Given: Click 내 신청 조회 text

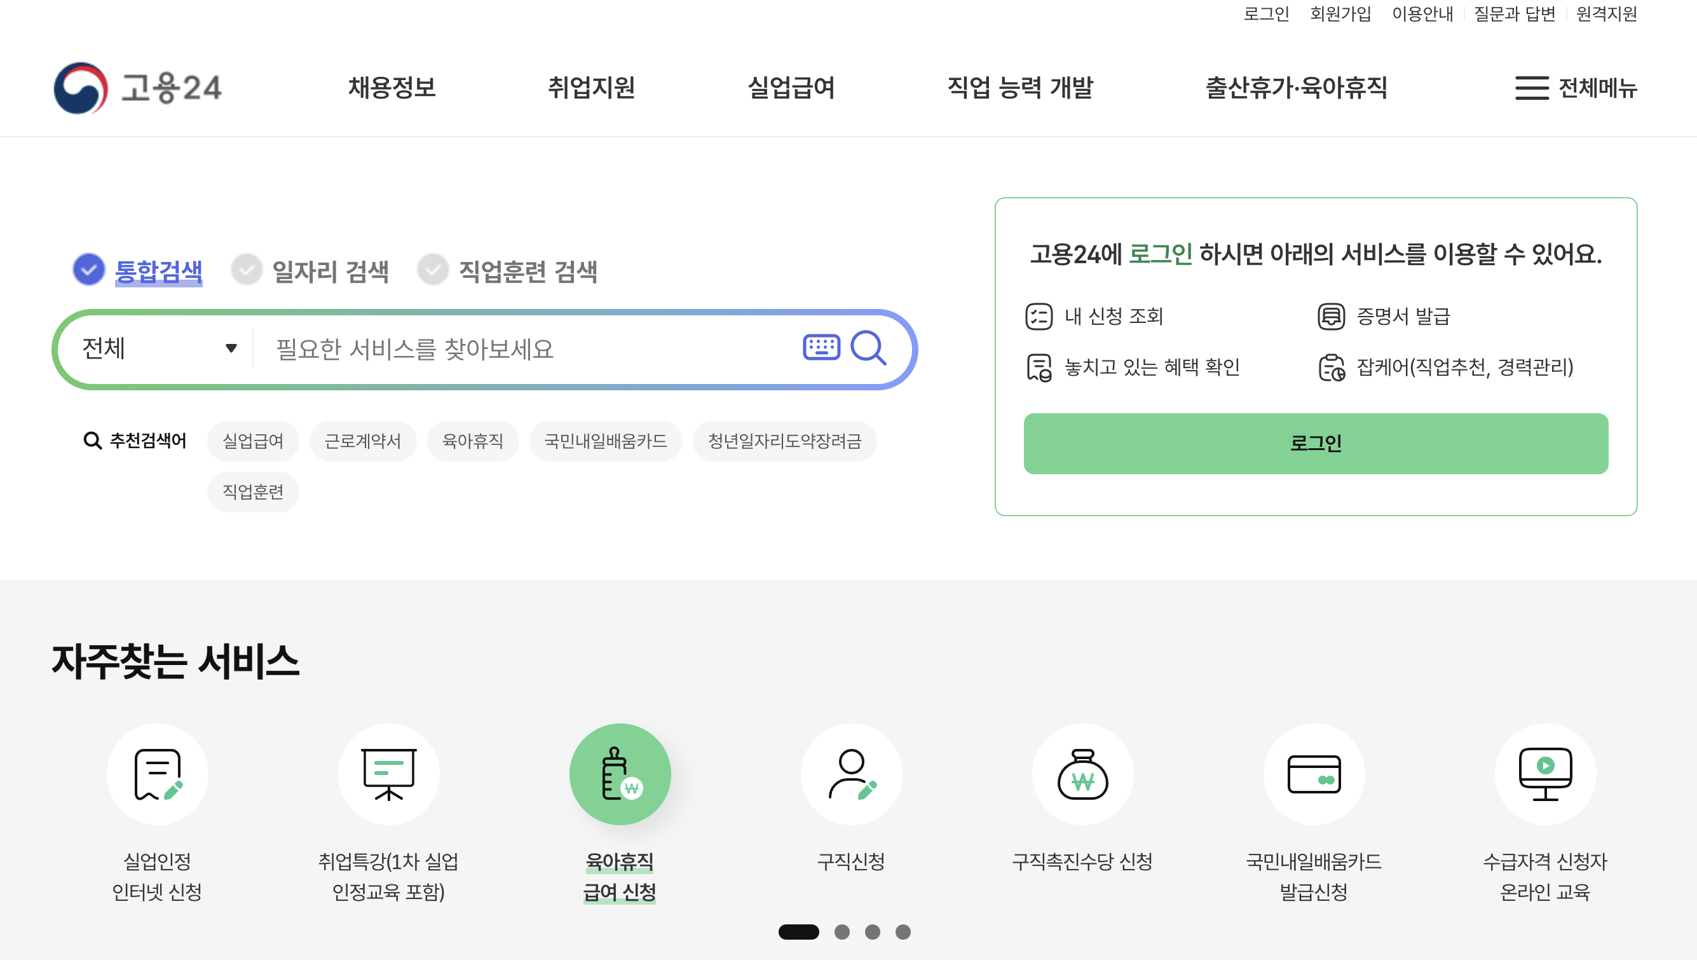Looking at the screenshot, I should tap(1114, 317).
